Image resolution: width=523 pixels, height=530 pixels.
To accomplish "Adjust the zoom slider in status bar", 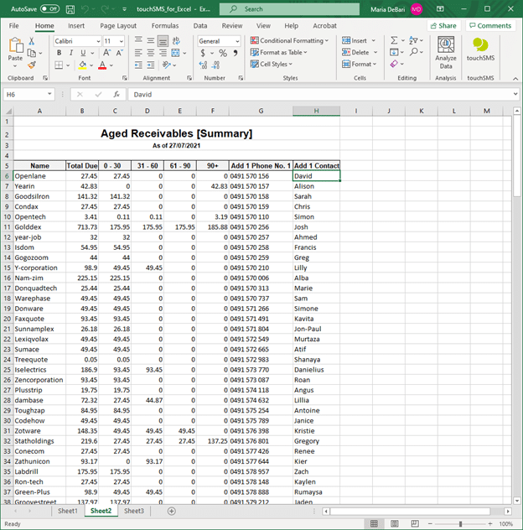I will pos(460,523).
